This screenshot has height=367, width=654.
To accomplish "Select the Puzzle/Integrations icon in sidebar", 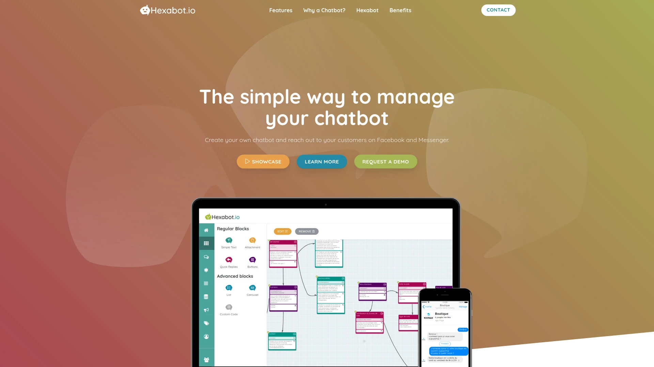I will coord(207,270).
